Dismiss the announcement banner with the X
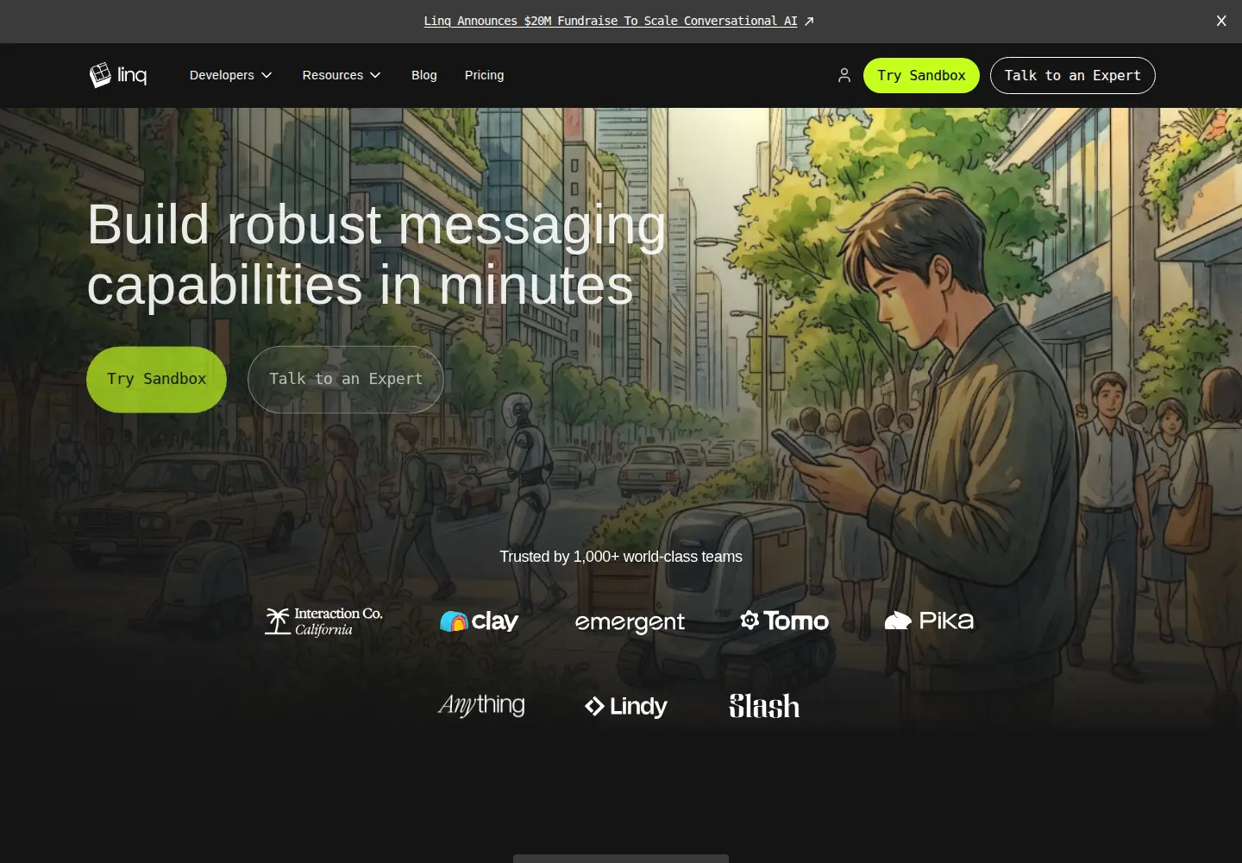The width and height of the screenshot is (1242, 863). [1221, 21]
